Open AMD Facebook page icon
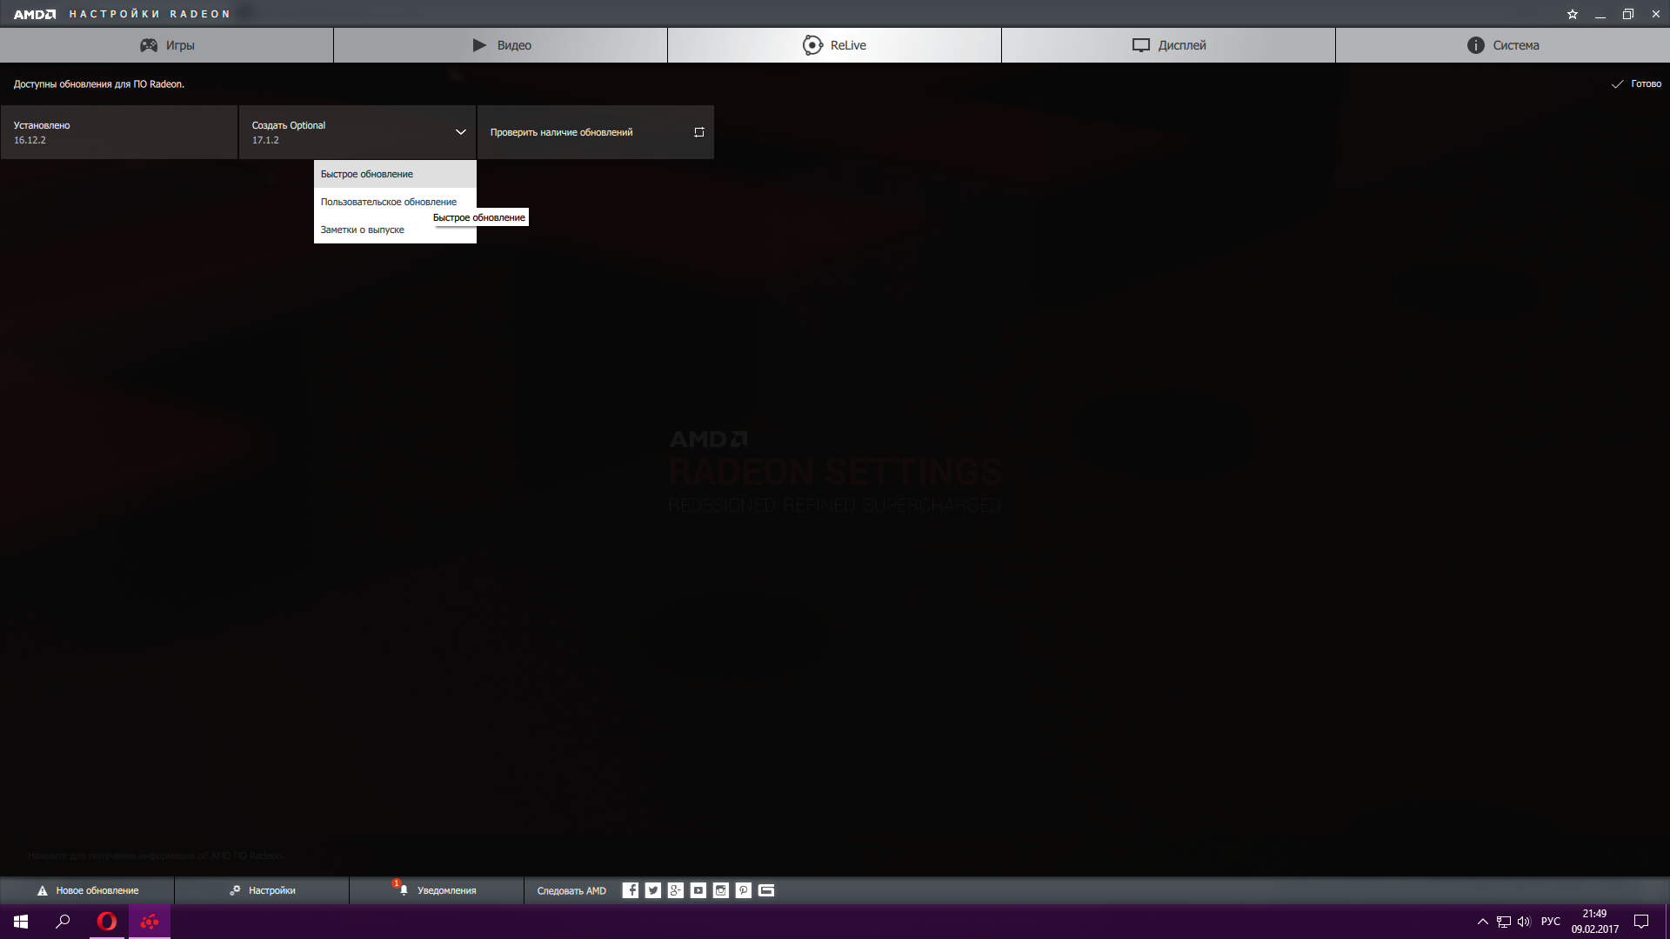Viewport: 1670px width, 939px height. (631, 890)
